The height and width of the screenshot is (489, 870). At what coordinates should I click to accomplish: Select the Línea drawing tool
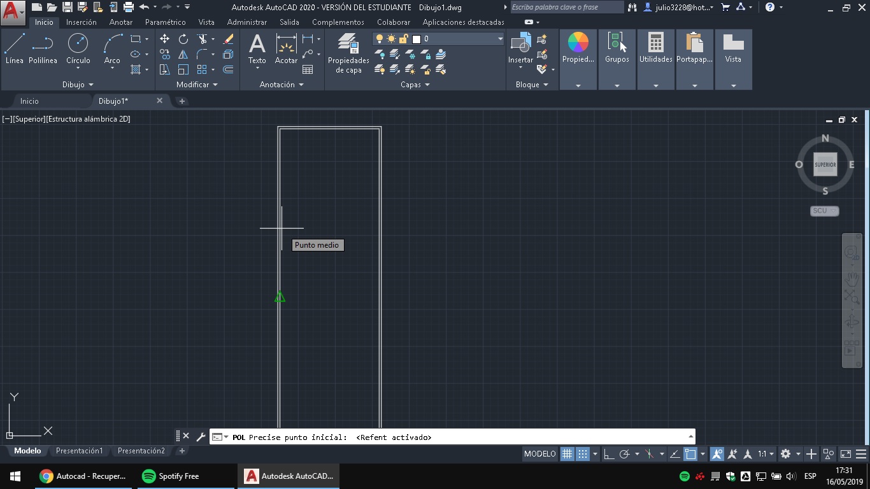tap(14, 48)
